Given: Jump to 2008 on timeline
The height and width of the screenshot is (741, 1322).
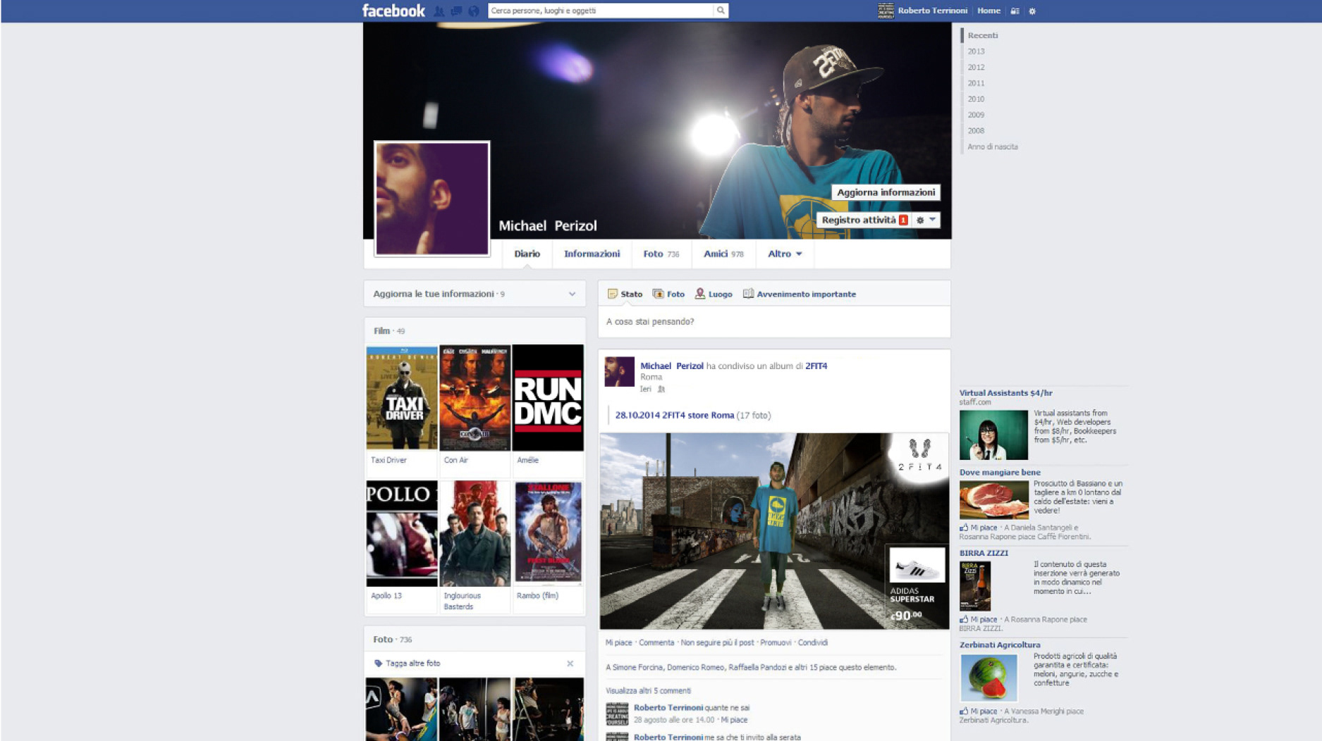Looking at the screenshot, I should pos(976,131).
